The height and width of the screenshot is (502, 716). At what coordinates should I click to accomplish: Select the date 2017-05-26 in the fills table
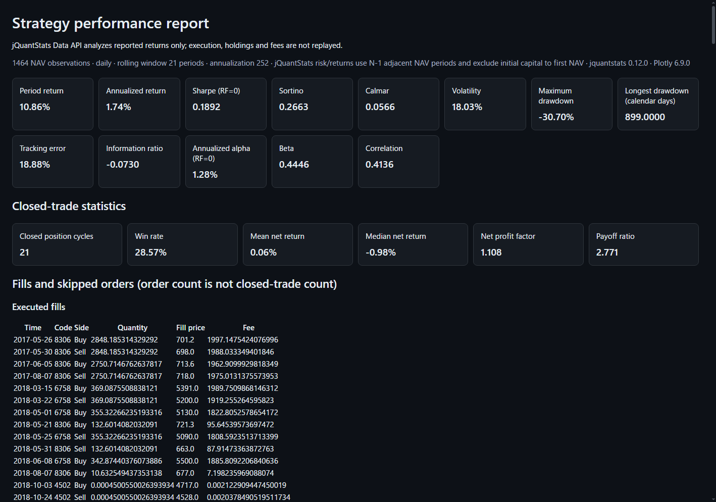tap(33, 340)
